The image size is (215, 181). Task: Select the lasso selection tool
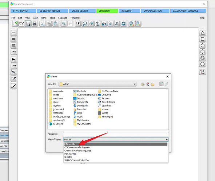(x=85, y=24)
